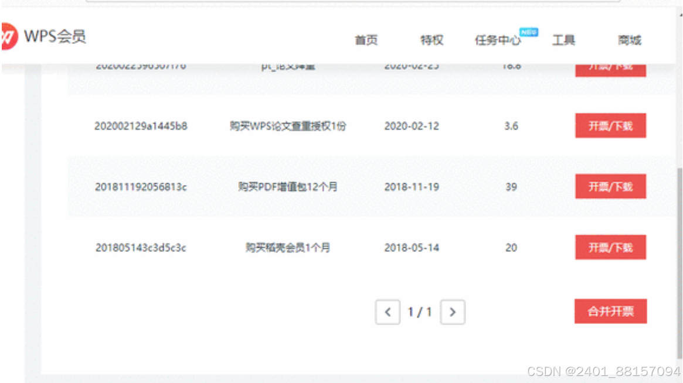Viewport: 683px width, 383px height.
Task: Click 购买PDF增值包12个月 item text
Action: pyautogui.click(x=287, y=187)
